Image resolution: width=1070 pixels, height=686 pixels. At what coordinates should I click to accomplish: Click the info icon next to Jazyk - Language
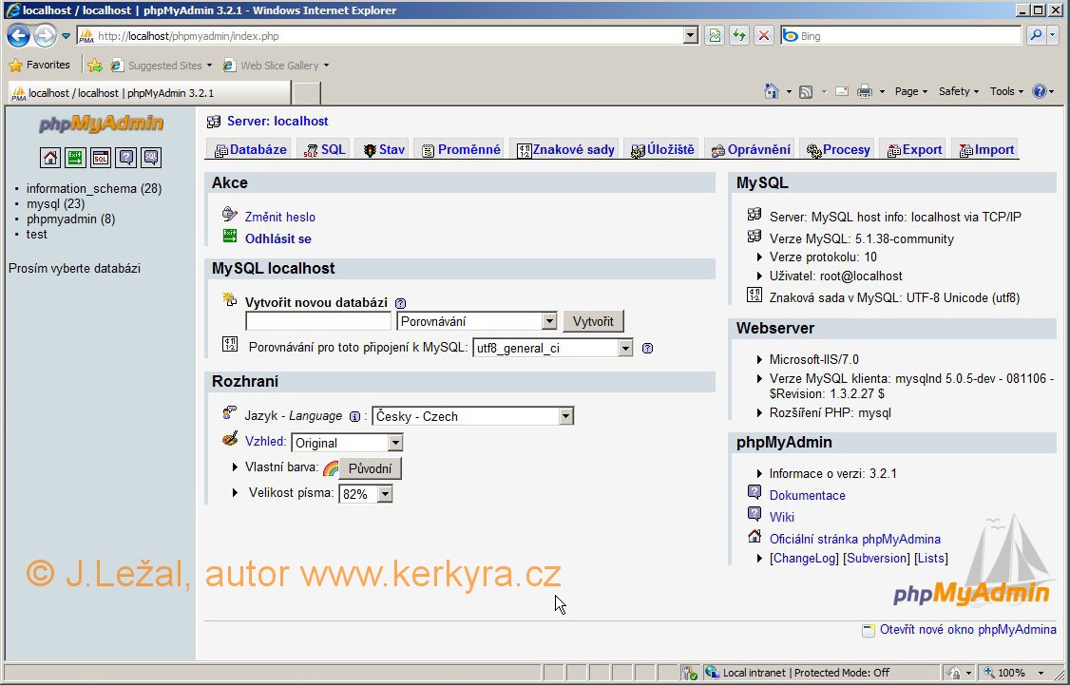(x=354, y=416)
